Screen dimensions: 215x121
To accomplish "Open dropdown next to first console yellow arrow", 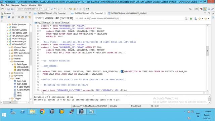I will click(x=203, y=18).
